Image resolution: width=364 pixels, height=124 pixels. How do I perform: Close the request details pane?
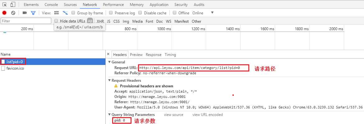[x=108, y=54]
